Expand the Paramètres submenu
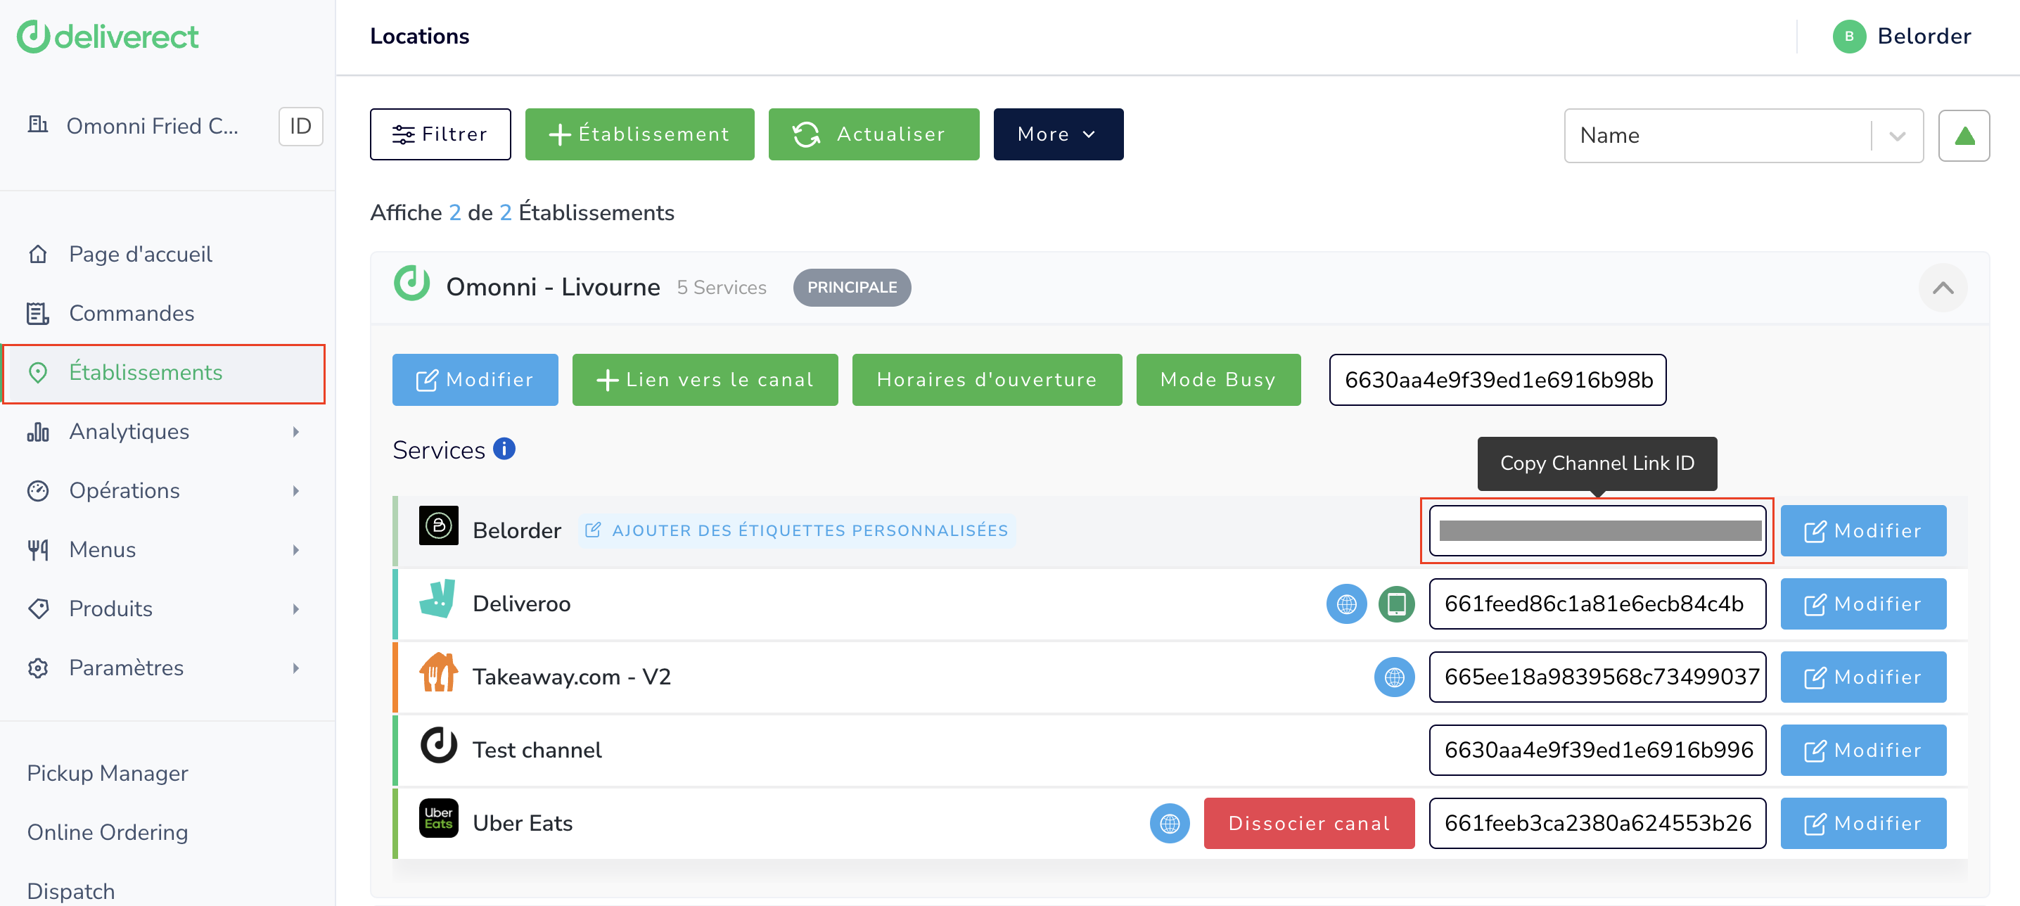The width and height of the screenshot is (2020, 906). 295,668
